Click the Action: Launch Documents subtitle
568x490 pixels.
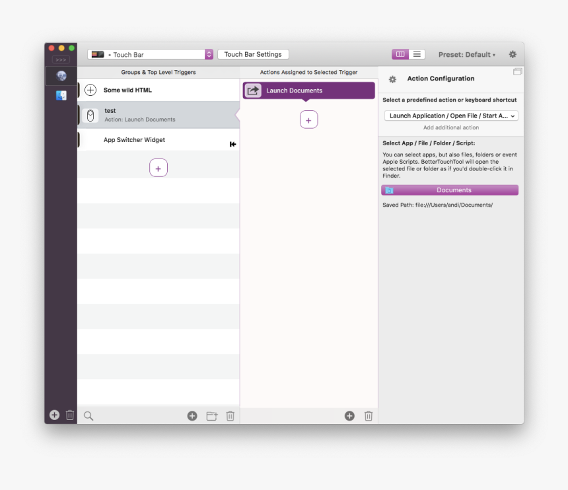[140, 120]
